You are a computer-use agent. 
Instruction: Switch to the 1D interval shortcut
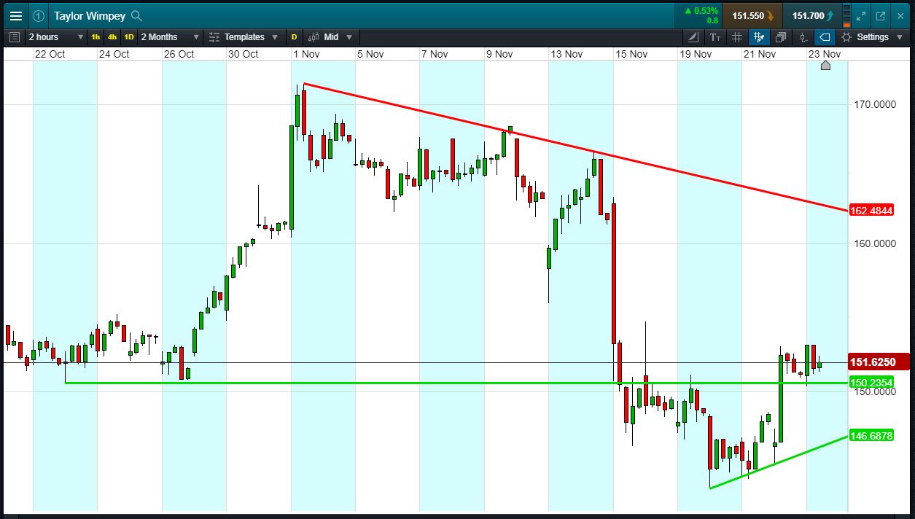129,37
